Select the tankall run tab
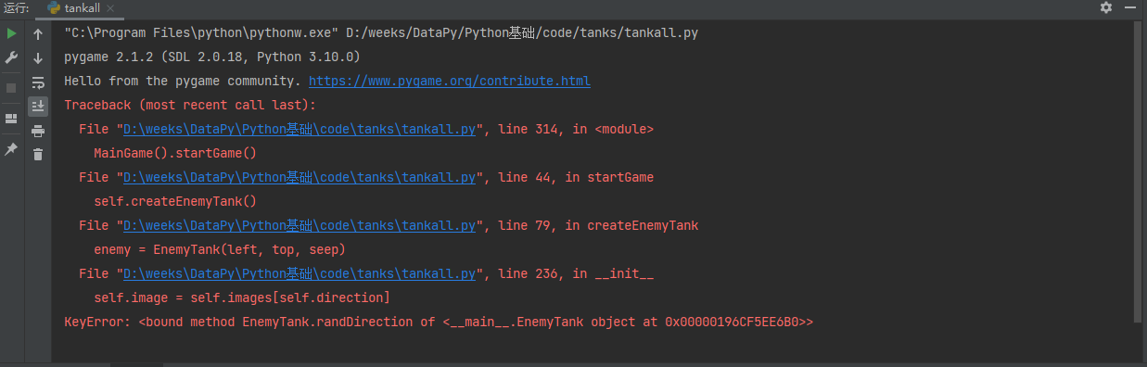 point(78,7)
